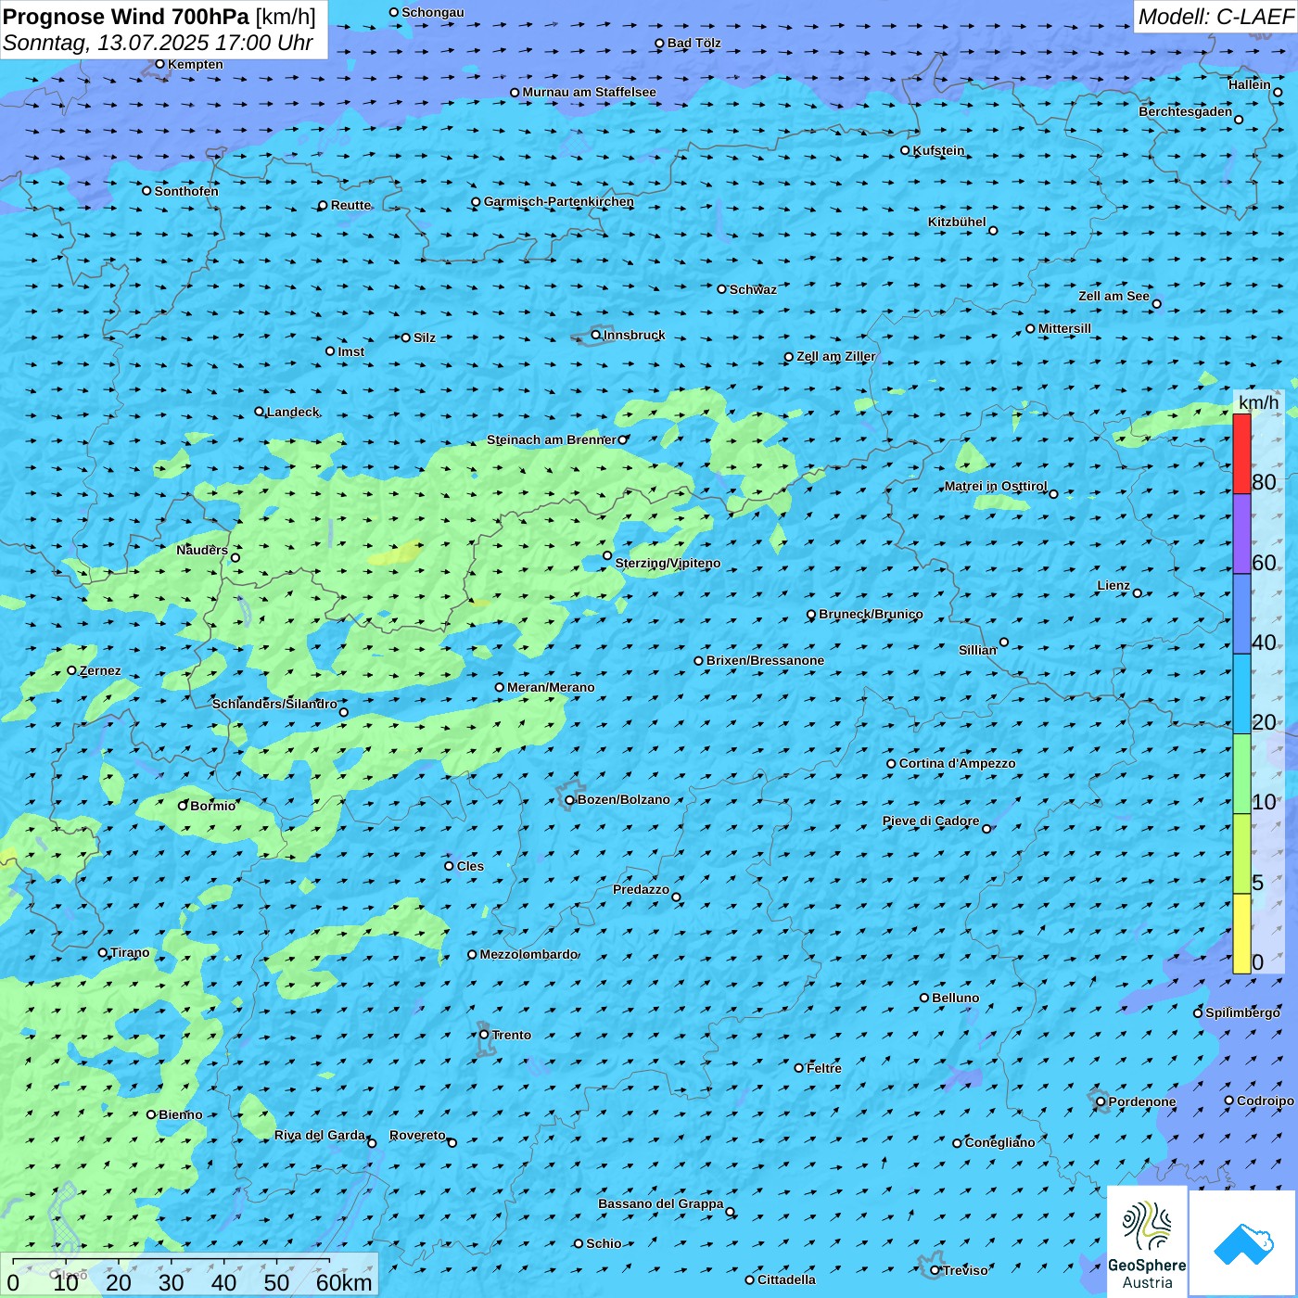Click the title 'Prognose Wind 700hPa'
The height and width of the screenshot is (1298, 1298).
pos(127,17)
